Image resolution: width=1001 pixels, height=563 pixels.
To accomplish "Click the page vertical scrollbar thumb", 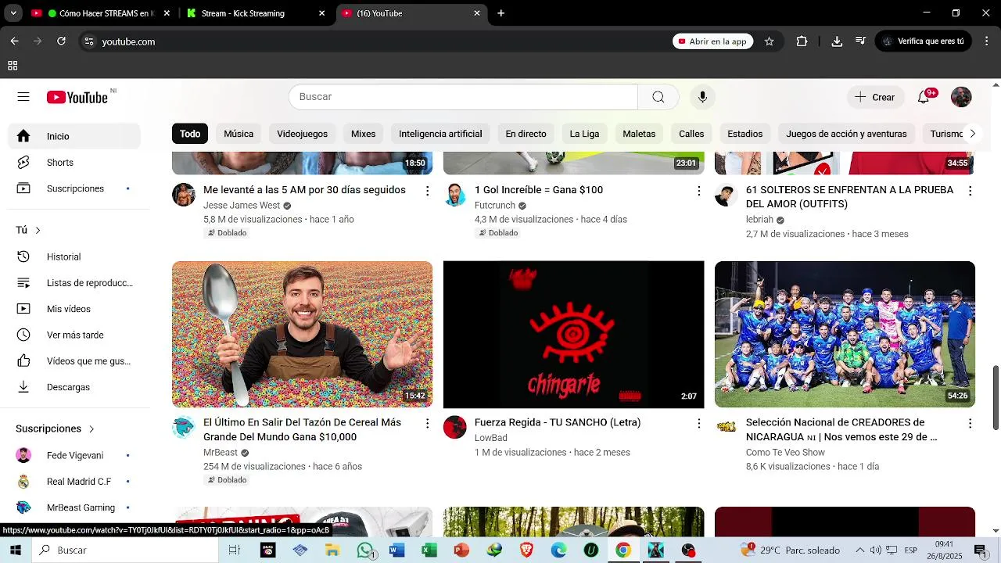I will [996, 397].
